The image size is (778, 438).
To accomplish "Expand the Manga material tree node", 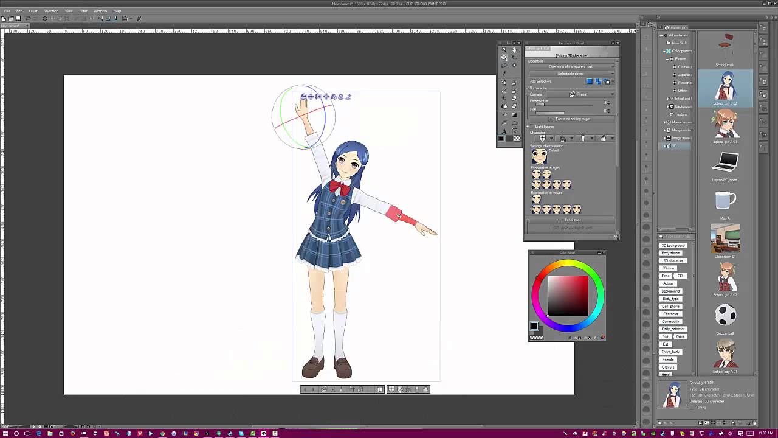I will (664, 130).
